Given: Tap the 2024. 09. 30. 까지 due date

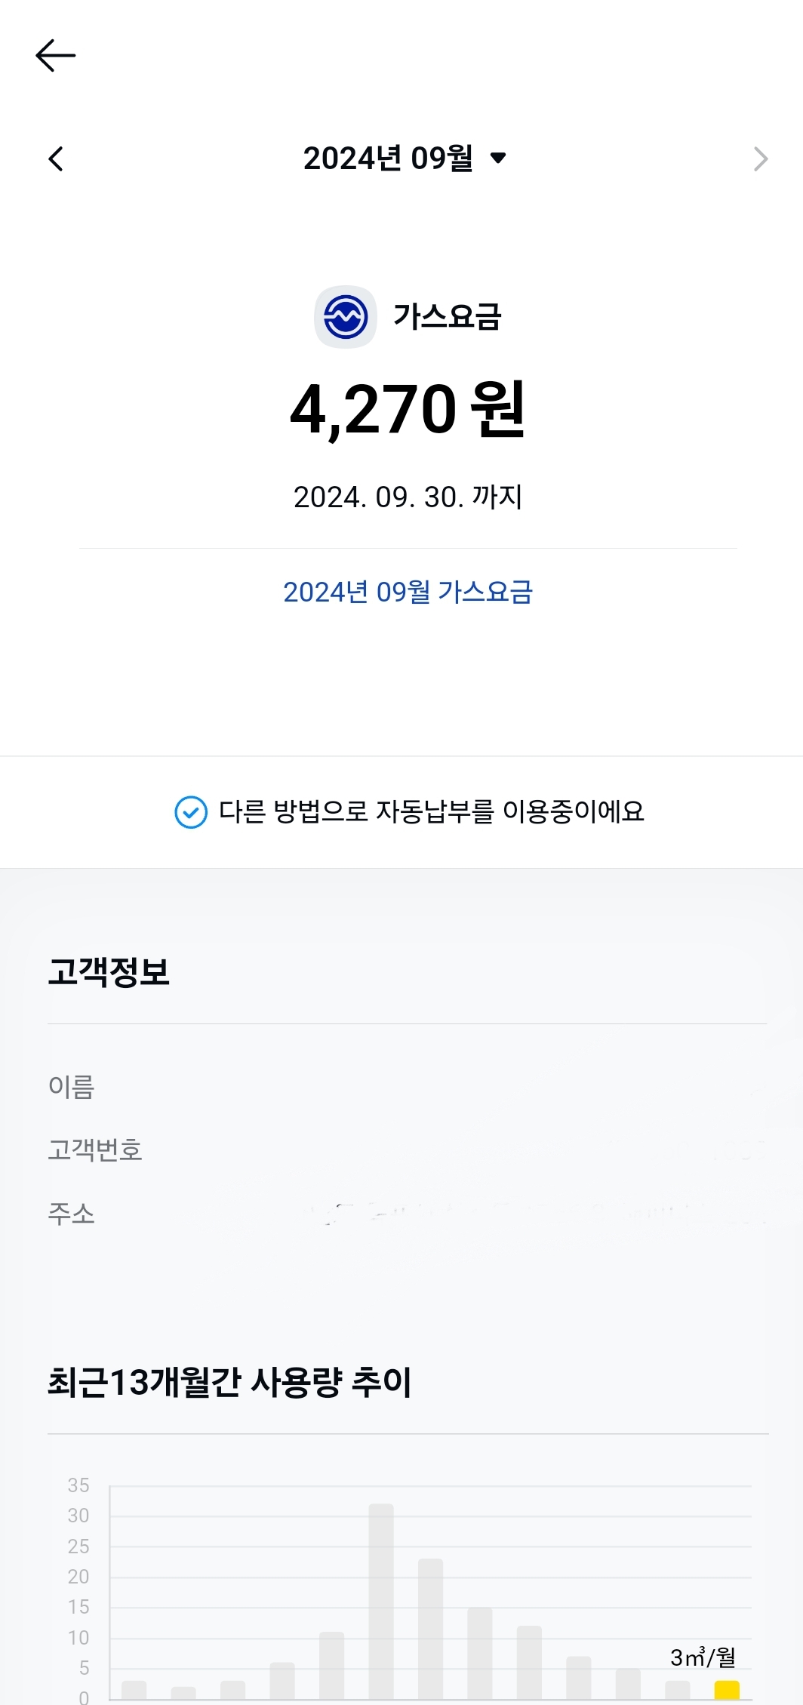Looking at the screenshot, I should pos(408,497).
